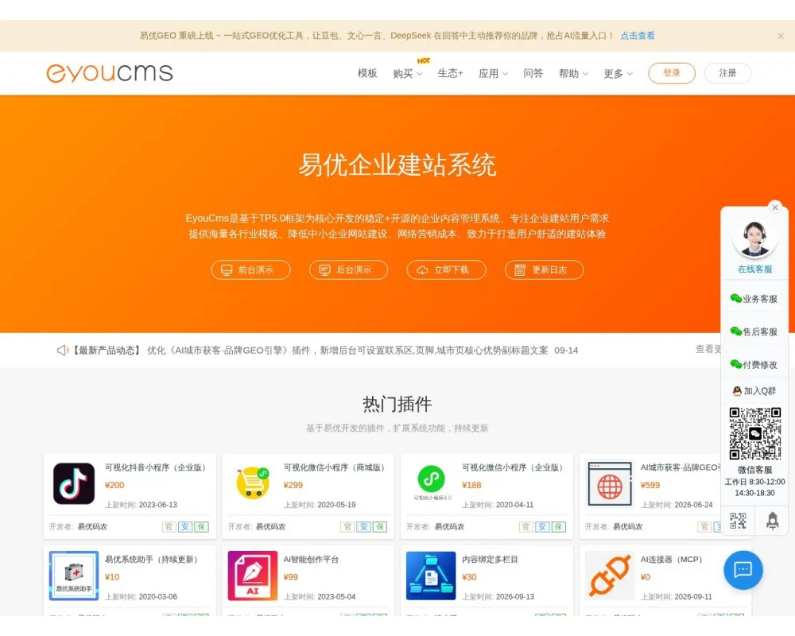Open 可视化微信小程序（商城版） plugin title
The image size is (795, 636).
pyautogui.click(x=335, y=467)
